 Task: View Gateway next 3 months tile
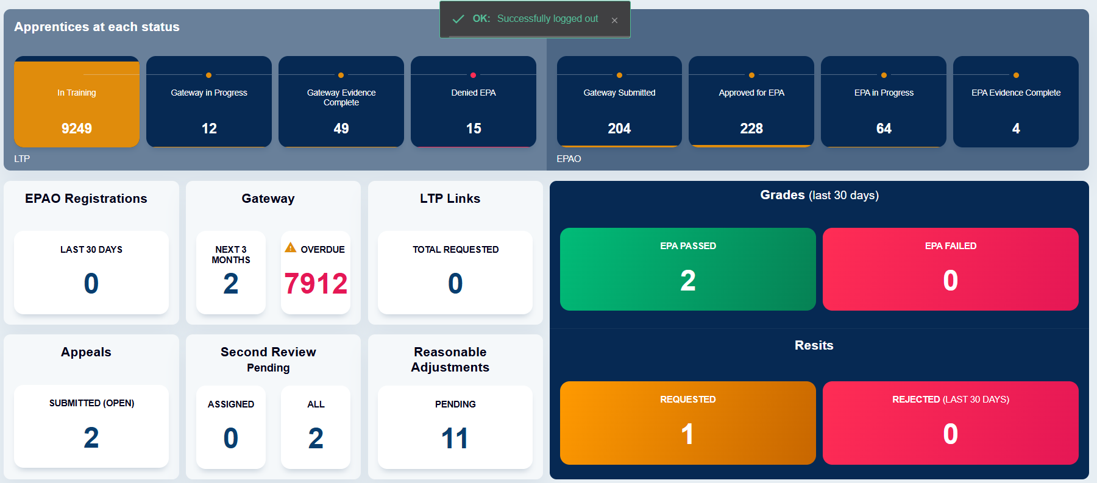point(231,273)
